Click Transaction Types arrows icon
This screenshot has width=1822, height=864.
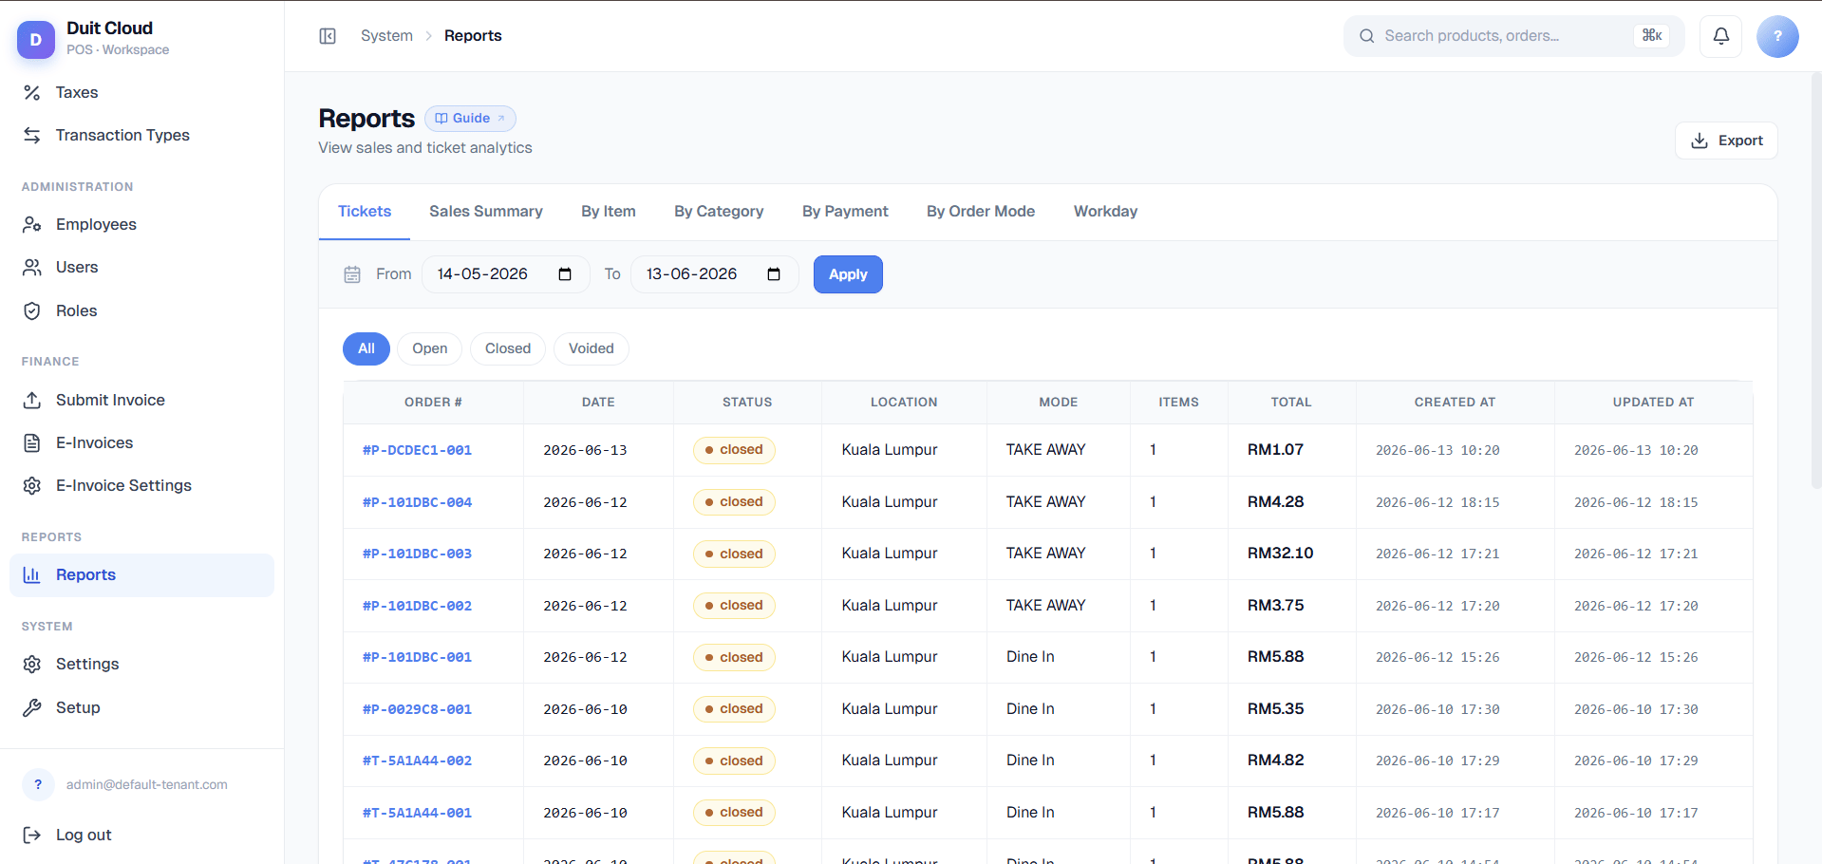tap(32, 135)
